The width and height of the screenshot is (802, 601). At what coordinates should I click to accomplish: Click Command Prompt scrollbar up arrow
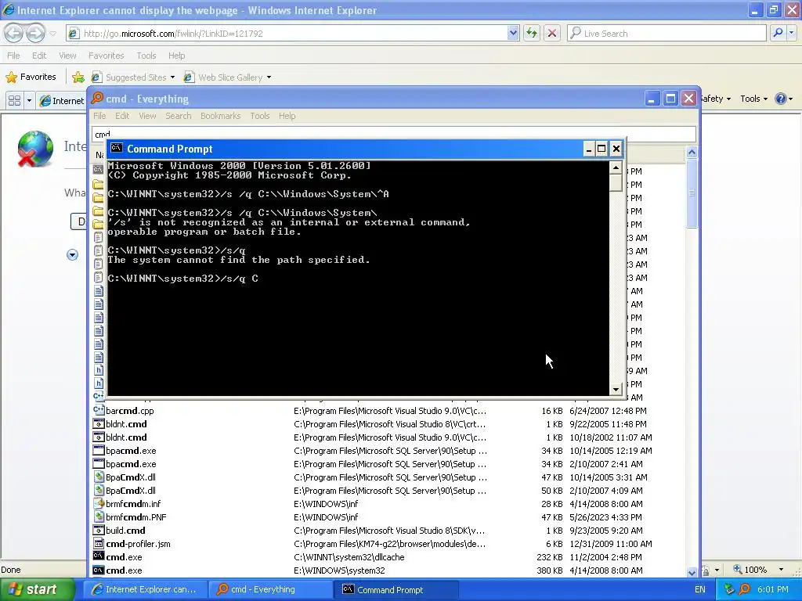tap(616, 167)
